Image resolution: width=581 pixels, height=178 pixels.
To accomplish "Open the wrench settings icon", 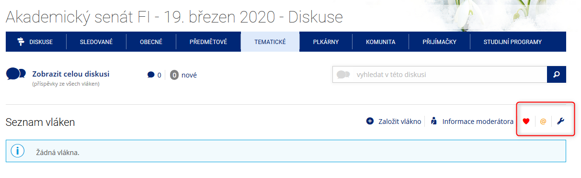I will coord(560,122).
